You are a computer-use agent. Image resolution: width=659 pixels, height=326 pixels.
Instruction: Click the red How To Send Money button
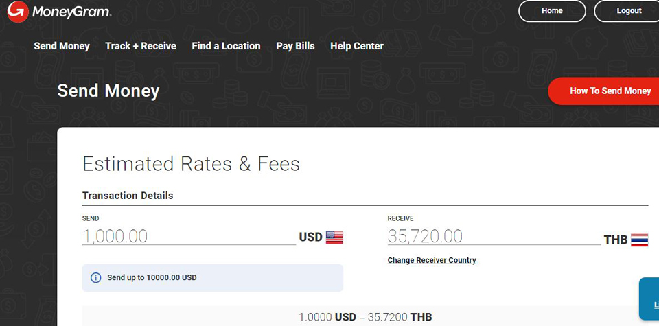tap(604, 91)
